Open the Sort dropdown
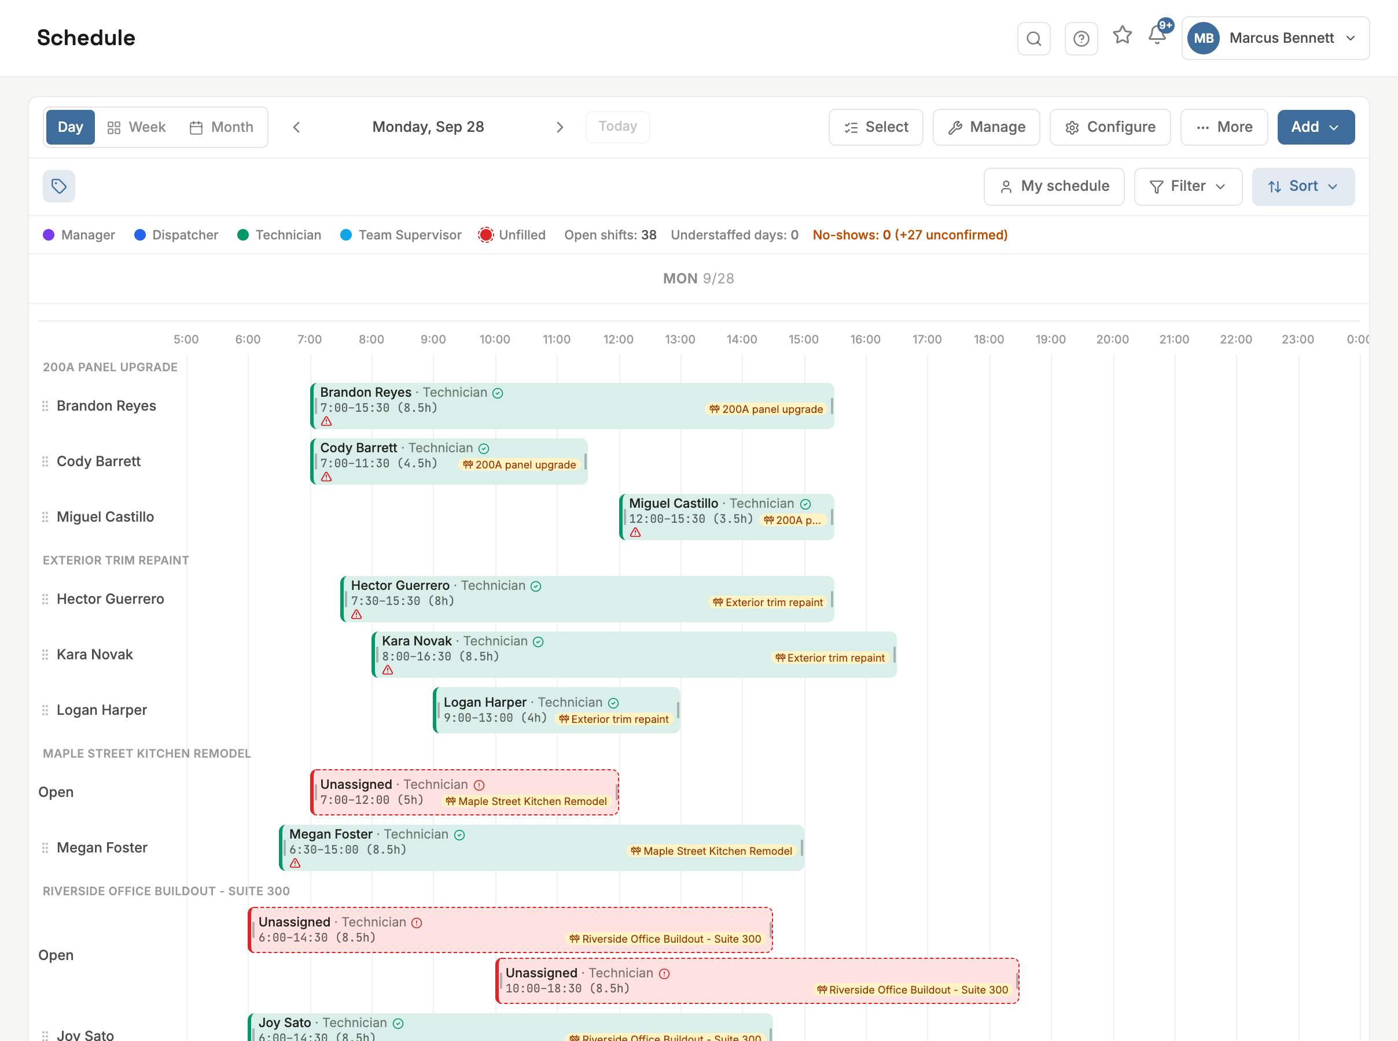1398x1041 pixels. [x=1303, y=187]
